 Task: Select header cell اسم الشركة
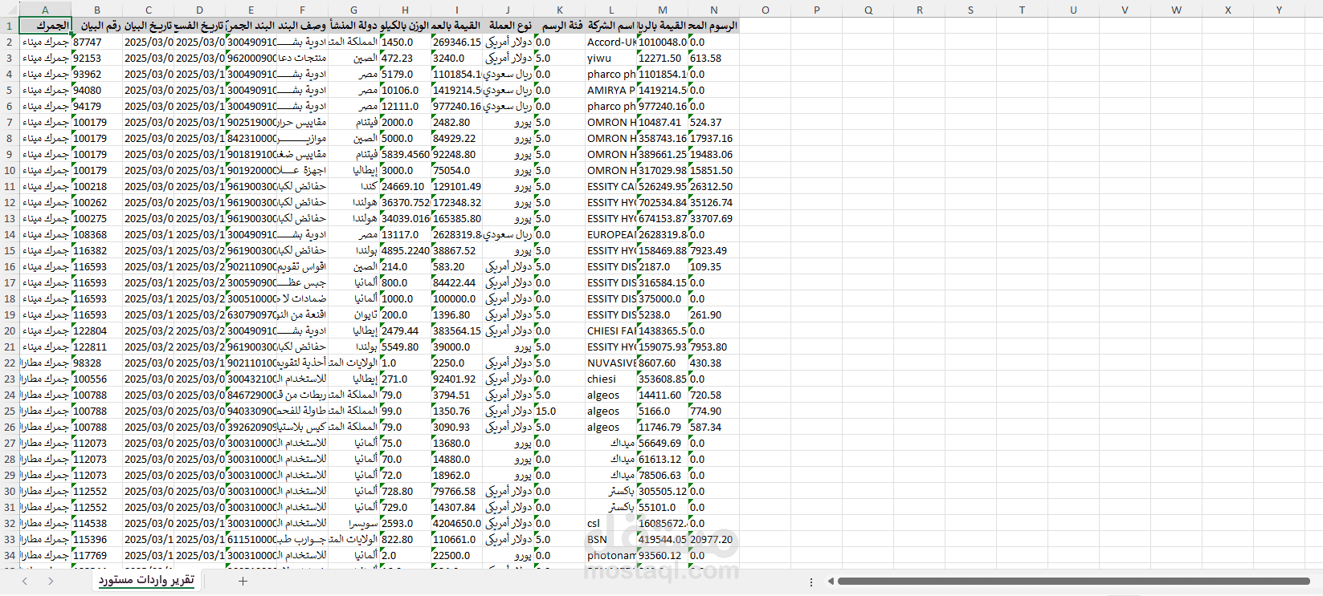pyautogui.click(x=611, y=26)
